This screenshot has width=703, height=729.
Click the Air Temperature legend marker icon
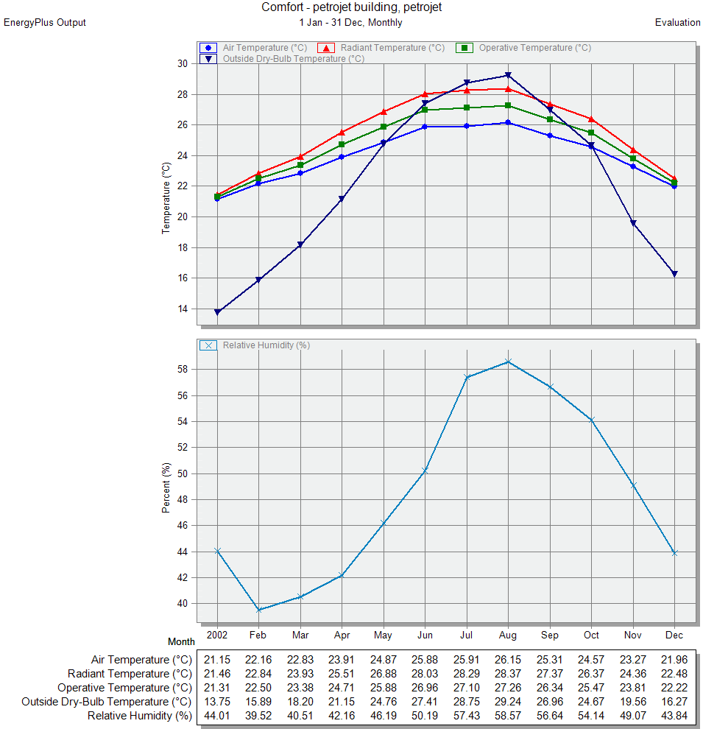coord(208,48)
